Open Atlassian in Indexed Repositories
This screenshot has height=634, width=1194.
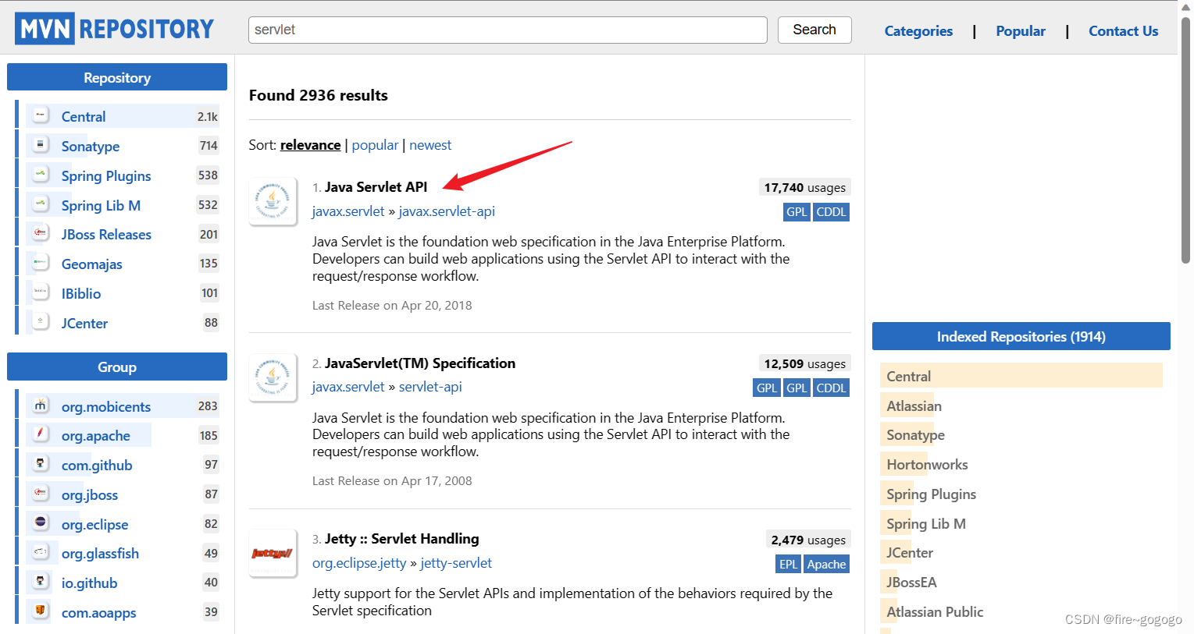(x=914, y=406)
